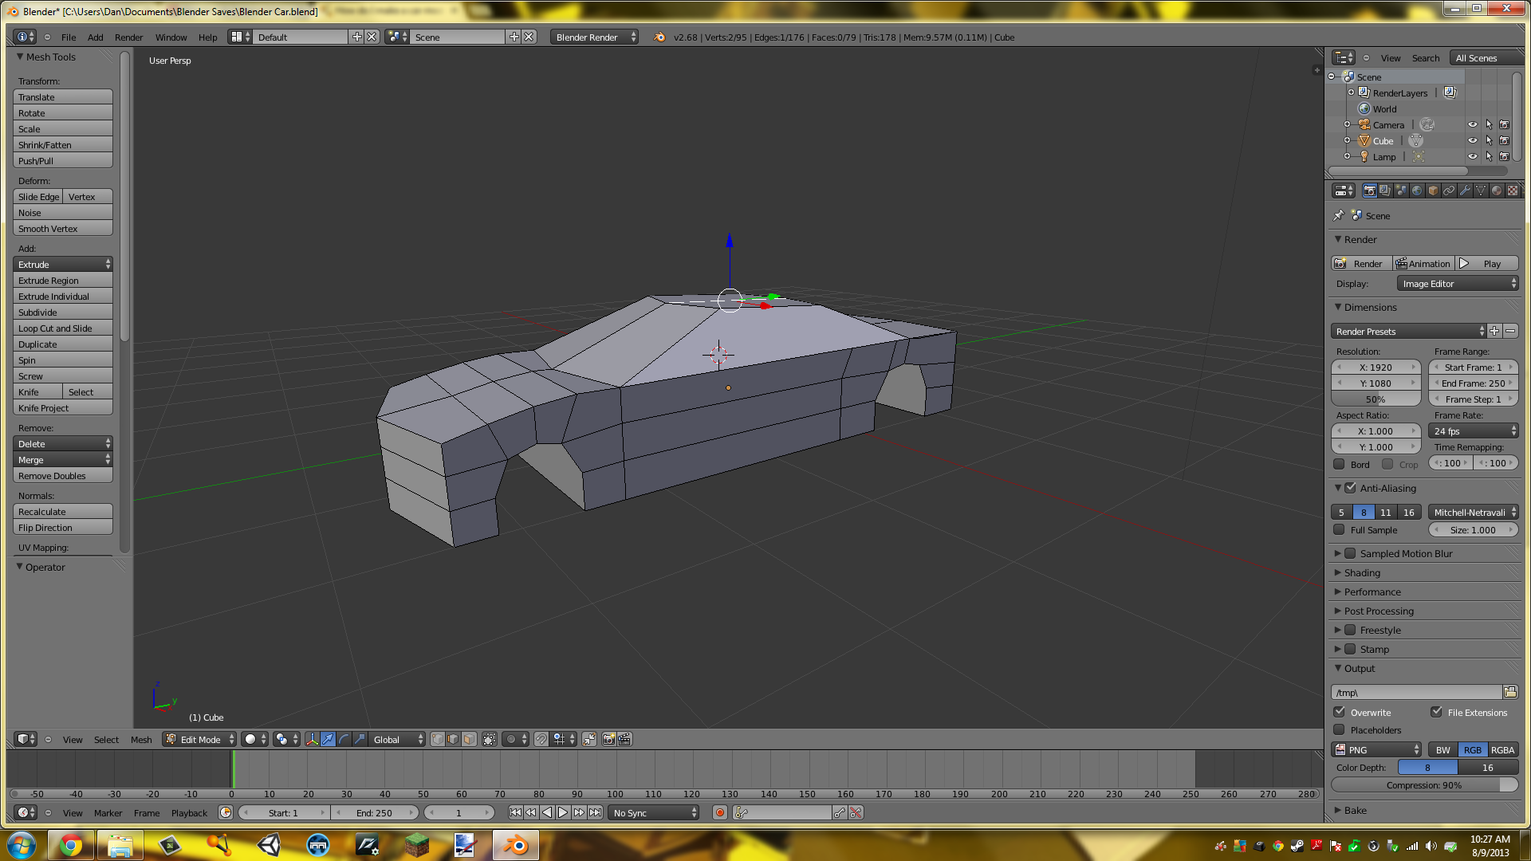Enable the Placeholders checkbox
Image resolution: width=1531 pixels, height=861 pixels.
pos(1340,729)
